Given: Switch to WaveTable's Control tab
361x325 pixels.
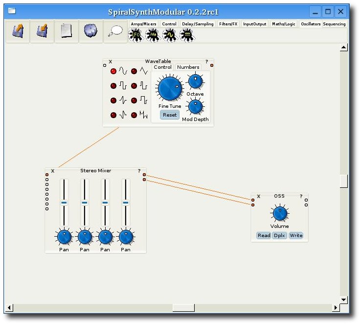Looking at the screenshot, I should point(162,67).
